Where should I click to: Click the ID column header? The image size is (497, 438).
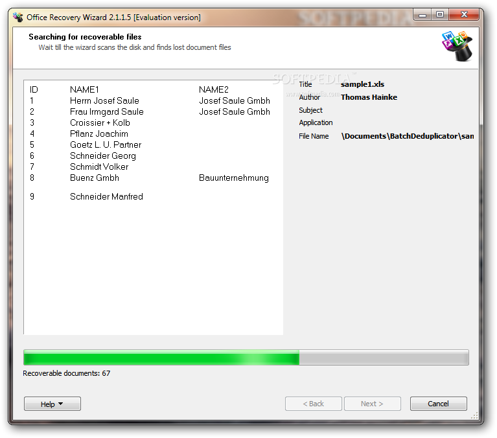(34, 89)
